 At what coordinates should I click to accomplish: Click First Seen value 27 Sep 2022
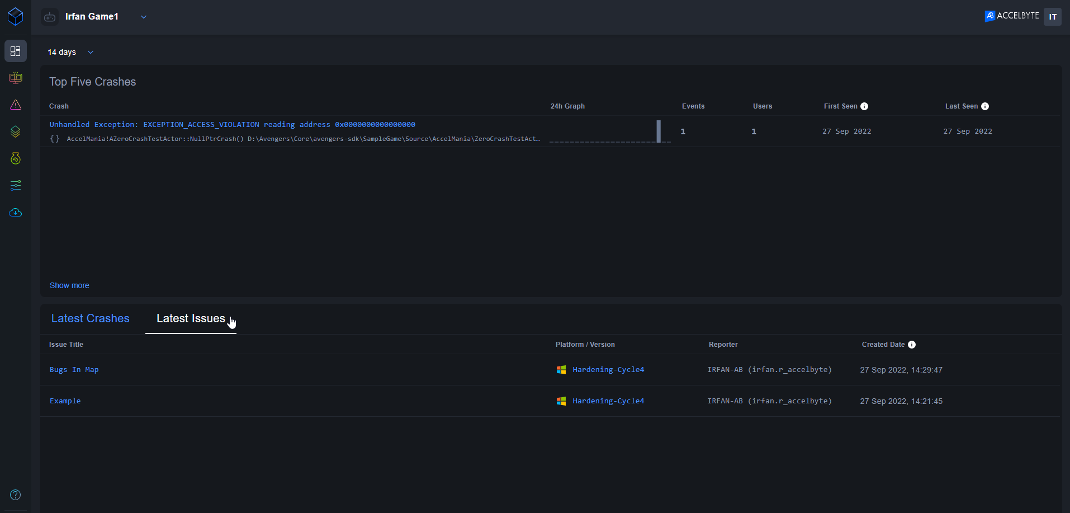click(847, 131)
